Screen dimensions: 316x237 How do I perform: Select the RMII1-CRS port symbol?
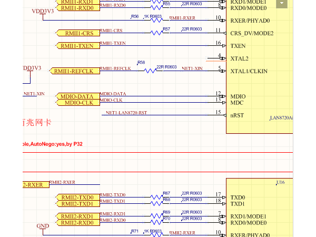[77, 33]
